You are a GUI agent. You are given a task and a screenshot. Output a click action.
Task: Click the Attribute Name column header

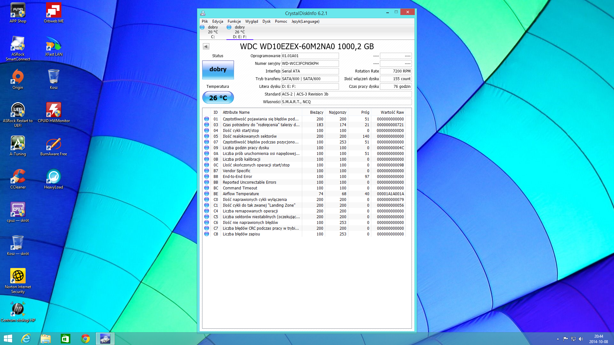coord(261,112)
